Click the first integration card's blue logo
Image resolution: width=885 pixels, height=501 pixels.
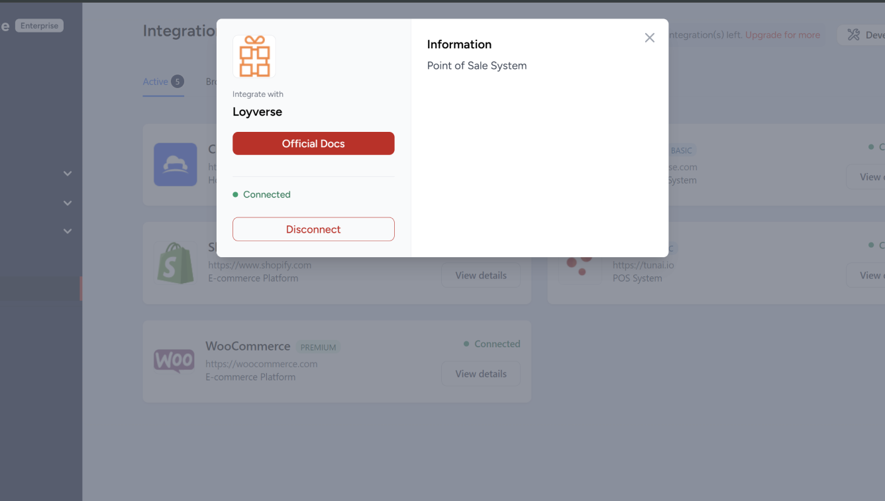175,164
